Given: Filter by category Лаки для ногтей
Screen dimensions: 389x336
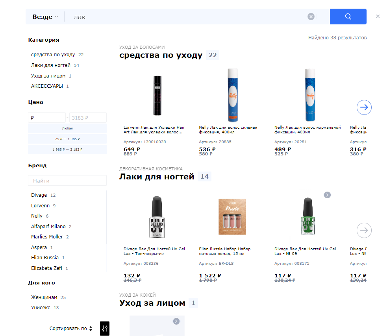Looking at the screenshot, I should click(51, 65).
